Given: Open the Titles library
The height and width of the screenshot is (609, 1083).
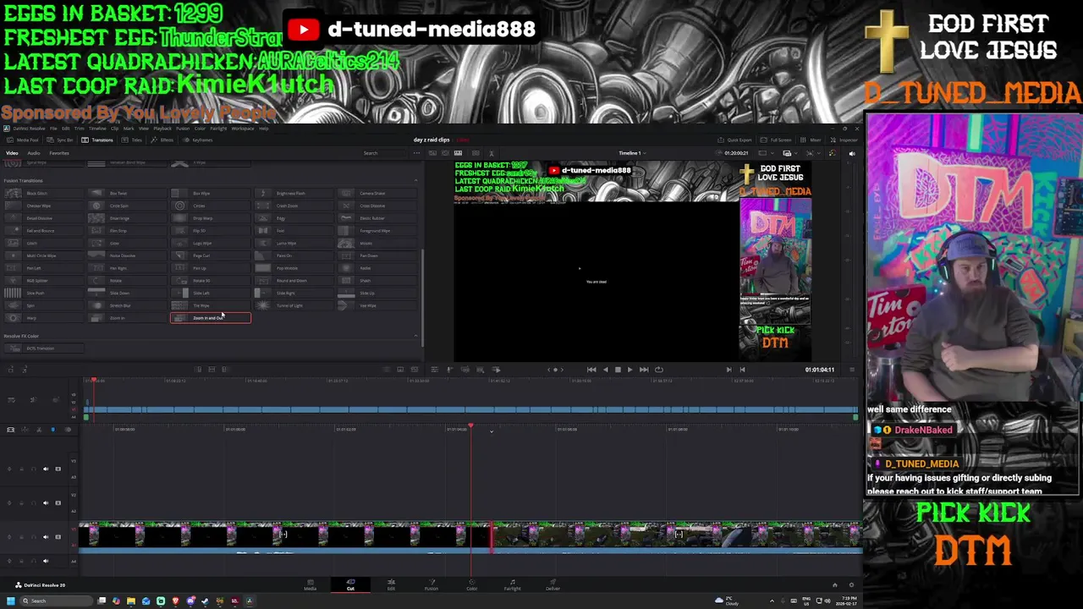Looking at the screenshot, I should [x=133, y=140].
